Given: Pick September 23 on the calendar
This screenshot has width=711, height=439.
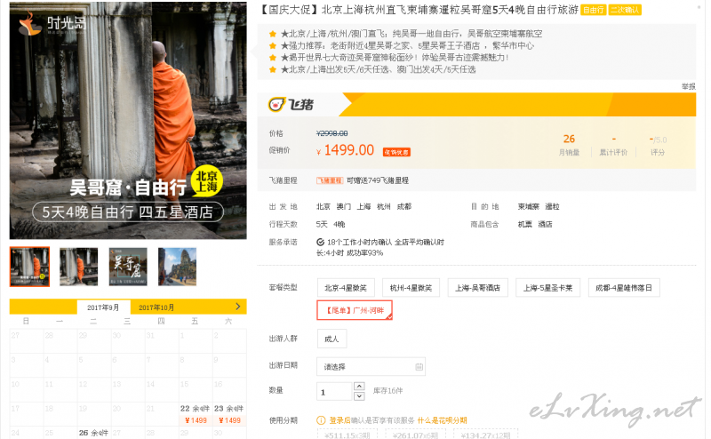Looking at the screenshot, I should coord(229,414).
